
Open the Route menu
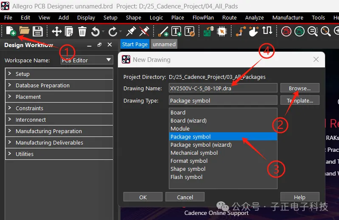[x=230, y=17]
